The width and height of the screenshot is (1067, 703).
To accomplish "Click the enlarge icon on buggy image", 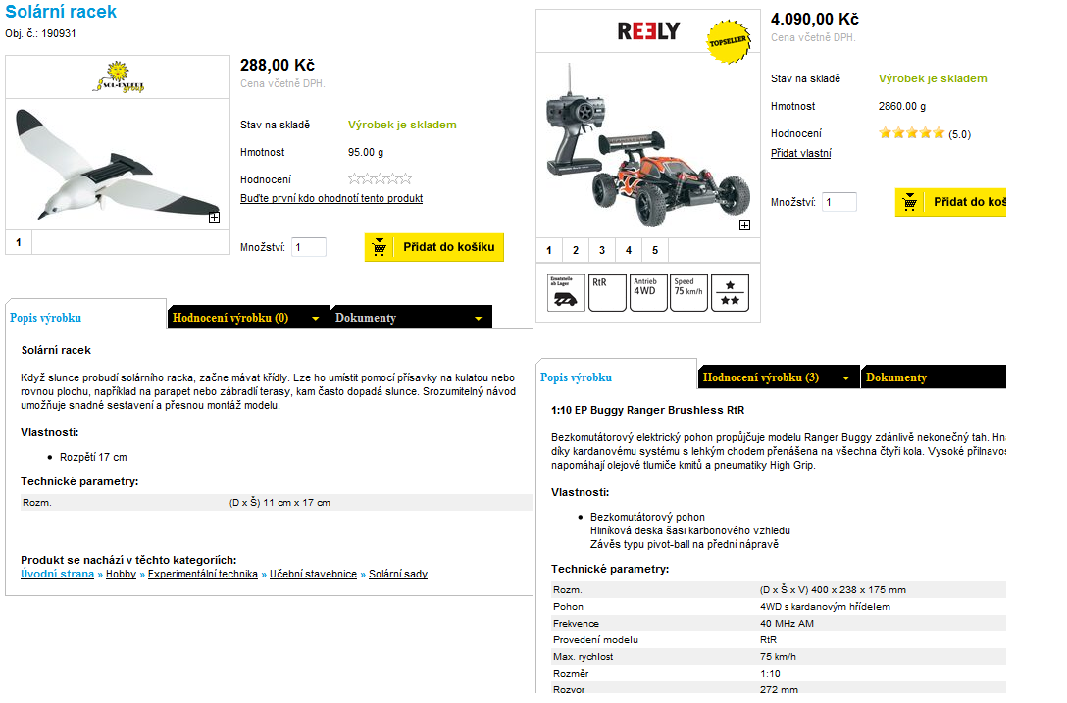I will pos(744,226).
